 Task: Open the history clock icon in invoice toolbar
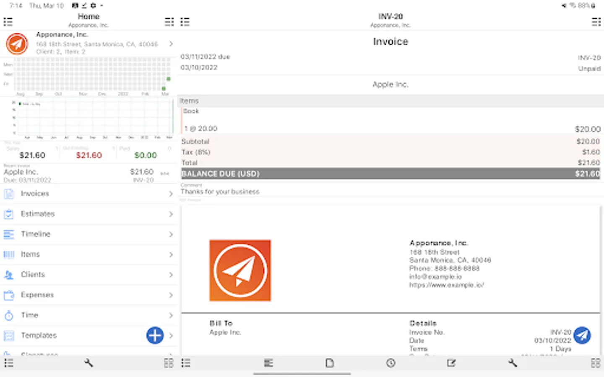pyautogui.click(x=391, y=363)
